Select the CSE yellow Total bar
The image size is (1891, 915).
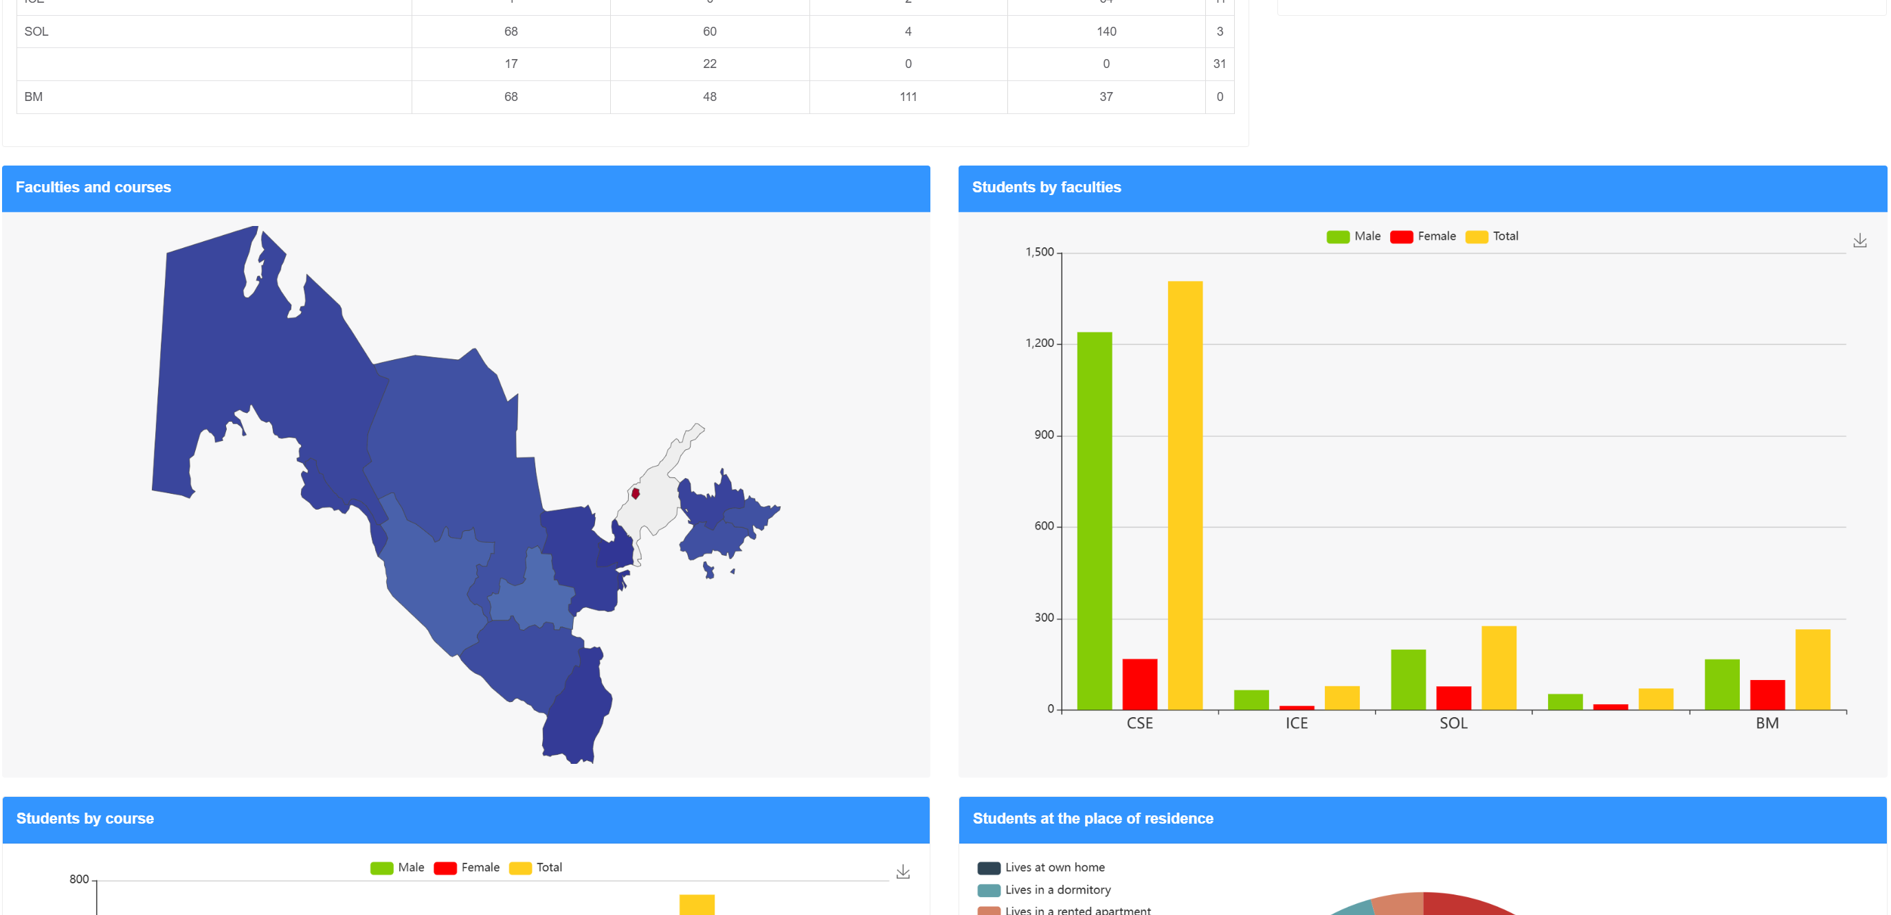point(1185,495)
